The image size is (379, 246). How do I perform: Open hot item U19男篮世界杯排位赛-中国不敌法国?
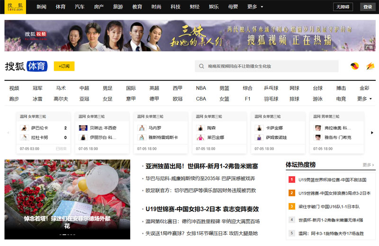(333, 180)
